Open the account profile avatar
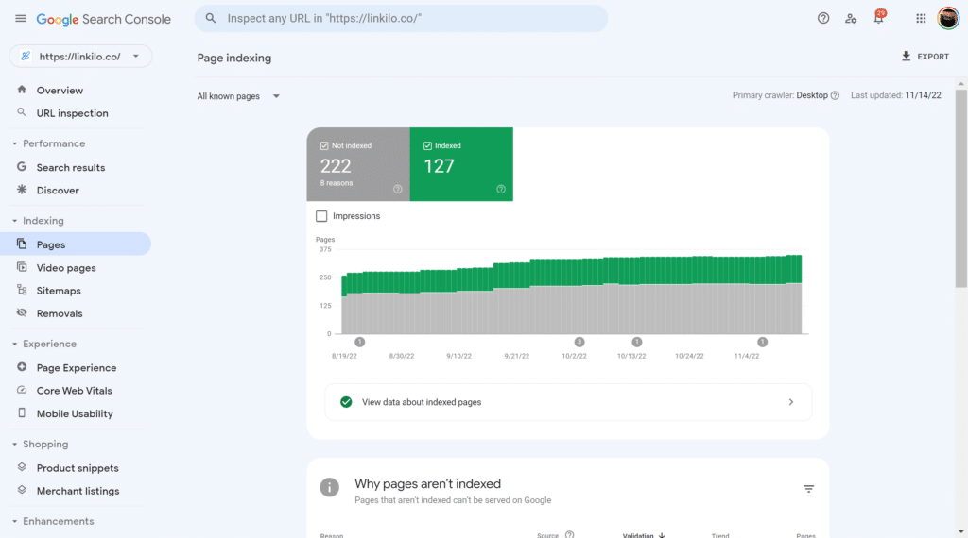The image size is (968, 538). click(x=948, y=19)
